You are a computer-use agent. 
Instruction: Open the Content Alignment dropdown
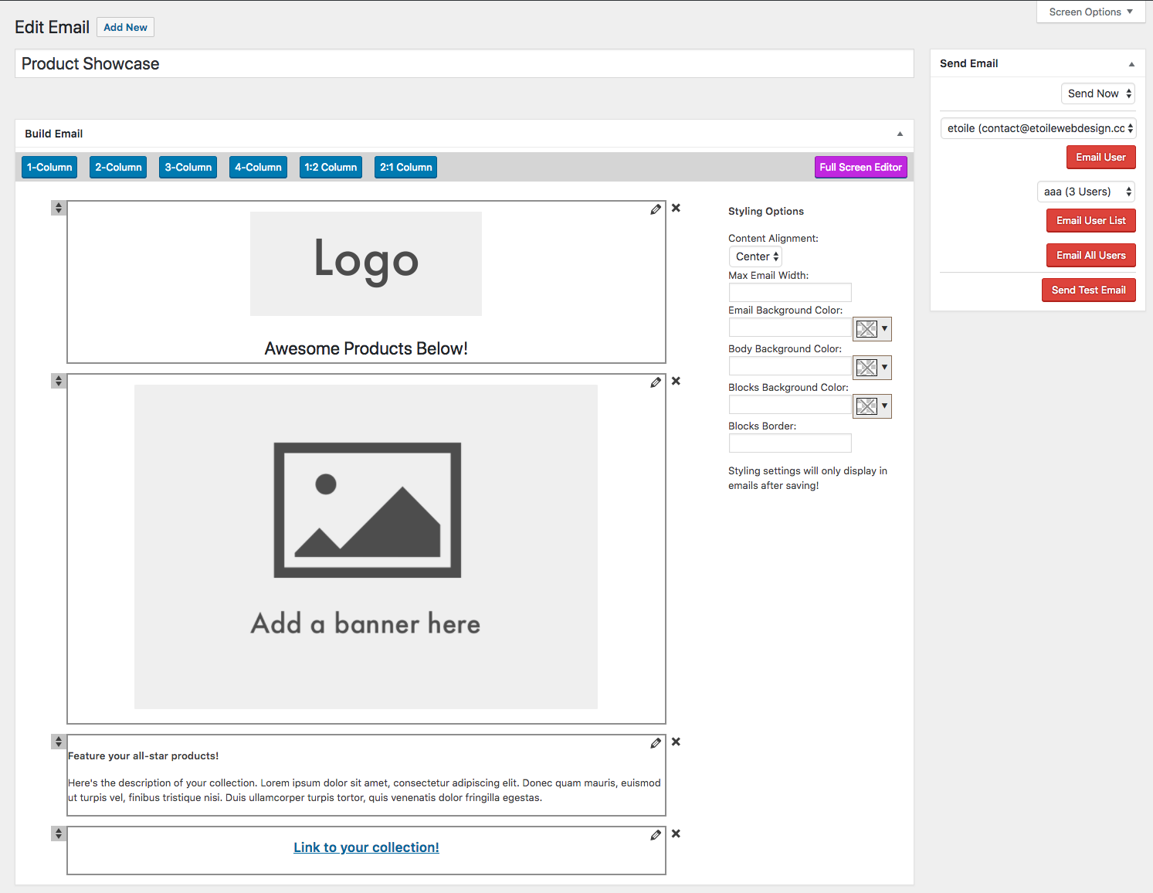click(756, 256)
